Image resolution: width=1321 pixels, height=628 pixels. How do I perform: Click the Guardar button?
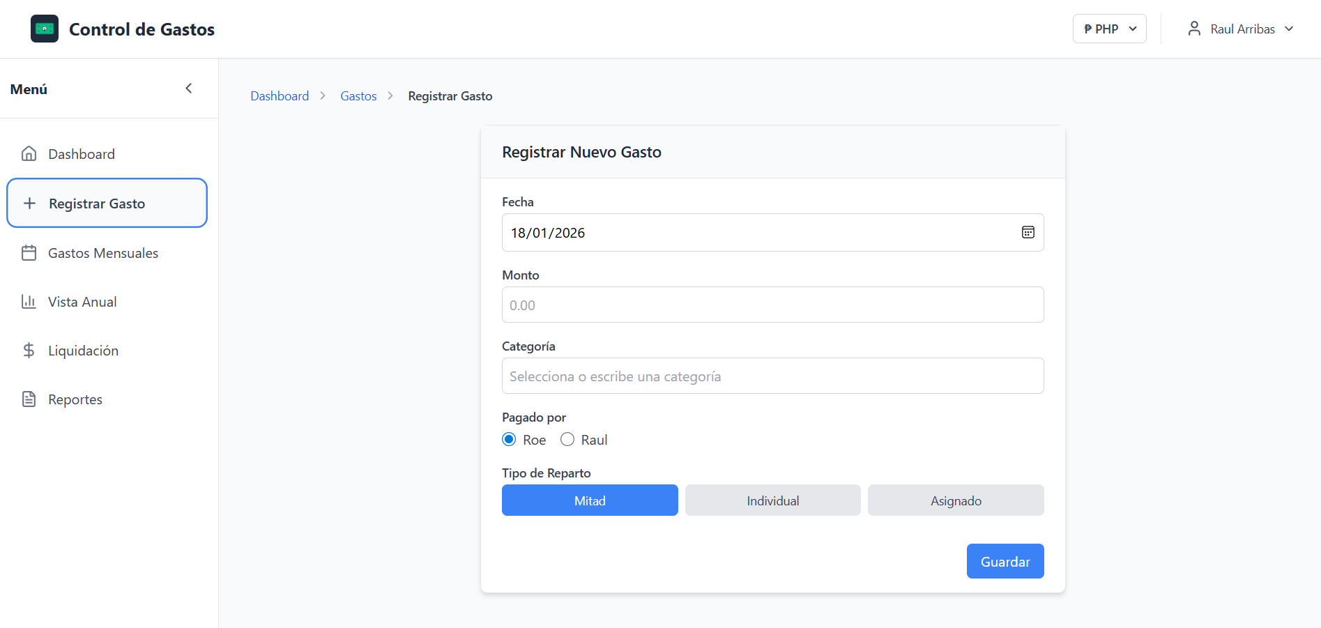click(1005, 561)
